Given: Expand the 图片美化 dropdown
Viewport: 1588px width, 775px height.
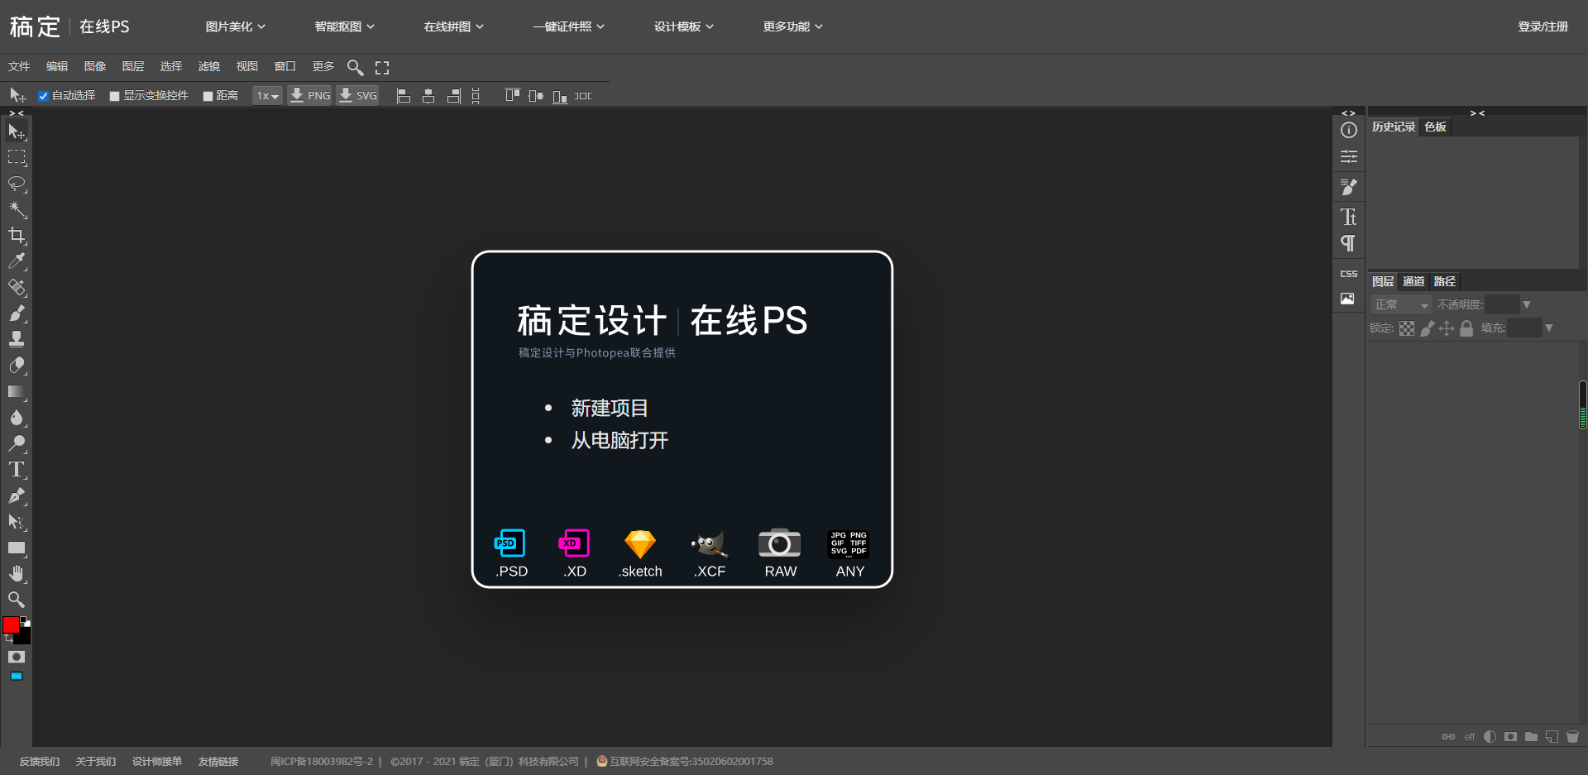Looking at the screenshot, I should 236,26.
